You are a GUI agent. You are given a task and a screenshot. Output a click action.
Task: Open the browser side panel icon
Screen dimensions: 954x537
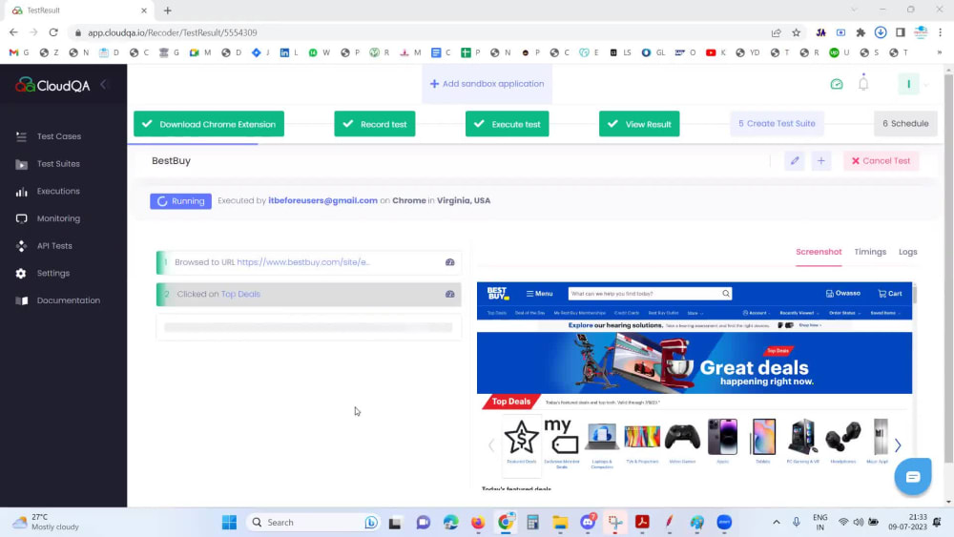(901, 32)
